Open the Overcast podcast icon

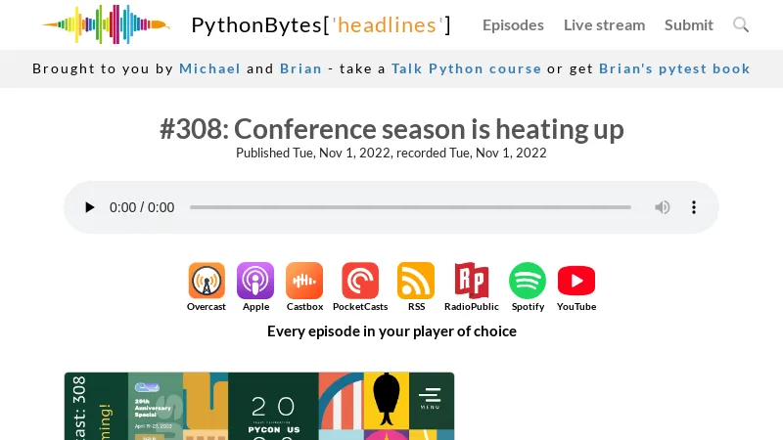[x=207, y=281]
